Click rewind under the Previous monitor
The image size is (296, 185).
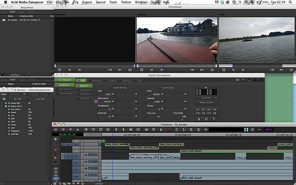[69, 70]
